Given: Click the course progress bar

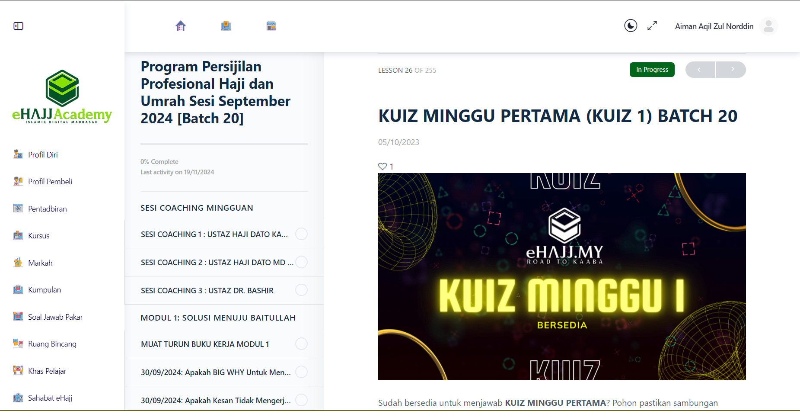Looking at the screenshot, I should coord(224,144).
